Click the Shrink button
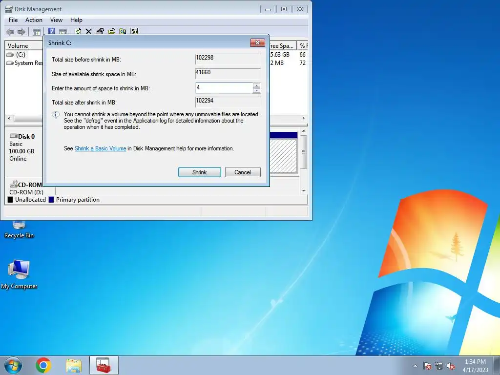Screen dimensions: 500x375 tap(200, 172)
